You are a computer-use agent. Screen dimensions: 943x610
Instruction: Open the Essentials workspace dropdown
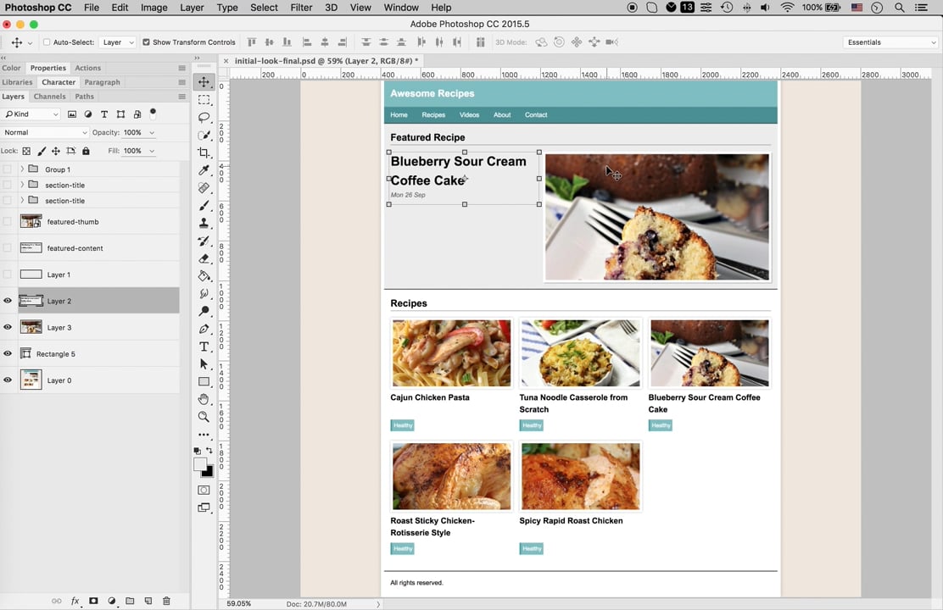click(890, 42)
